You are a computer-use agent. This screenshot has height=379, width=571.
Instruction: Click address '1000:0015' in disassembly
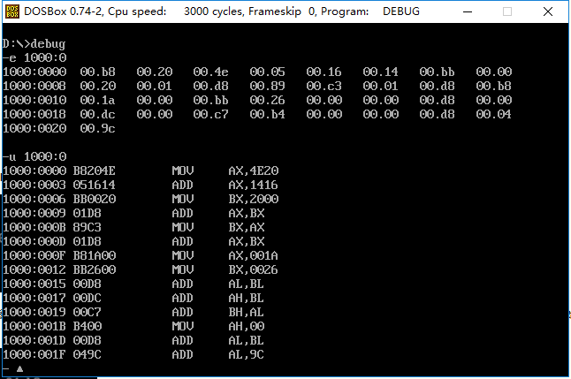coord(34,284)
